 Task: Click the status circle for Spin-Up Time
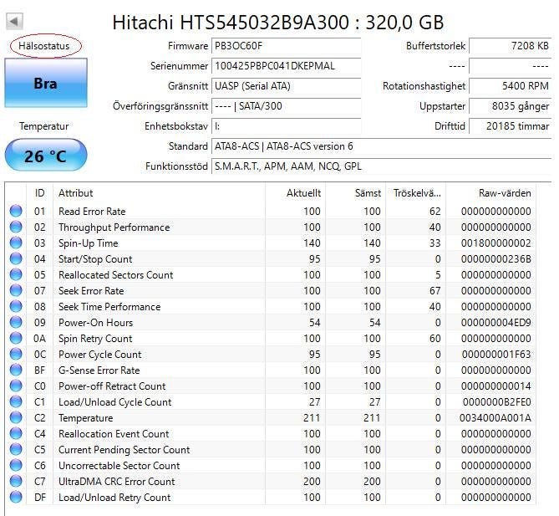click(x=16, y=243)
